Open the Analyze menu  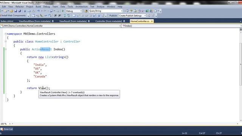click(x=101, y=7)
